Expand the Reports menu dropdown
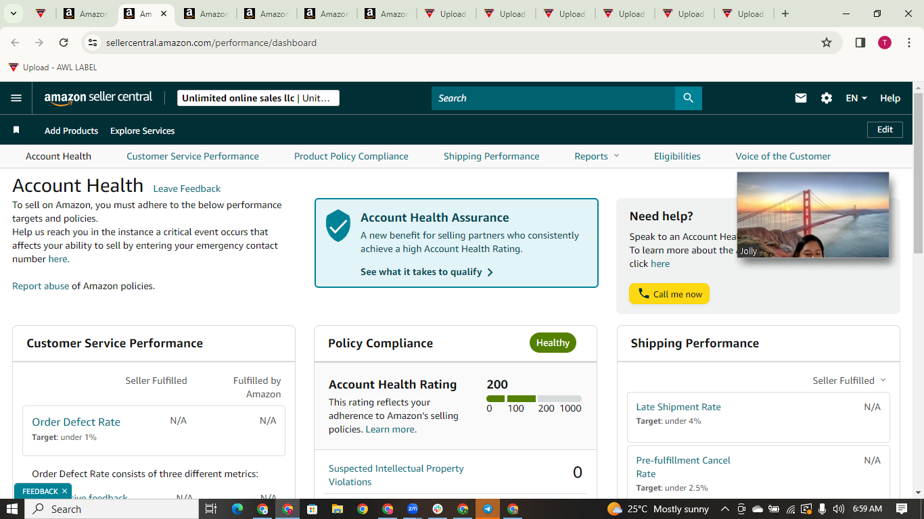This screenshot has height=519, width=924. pos(597,156)
